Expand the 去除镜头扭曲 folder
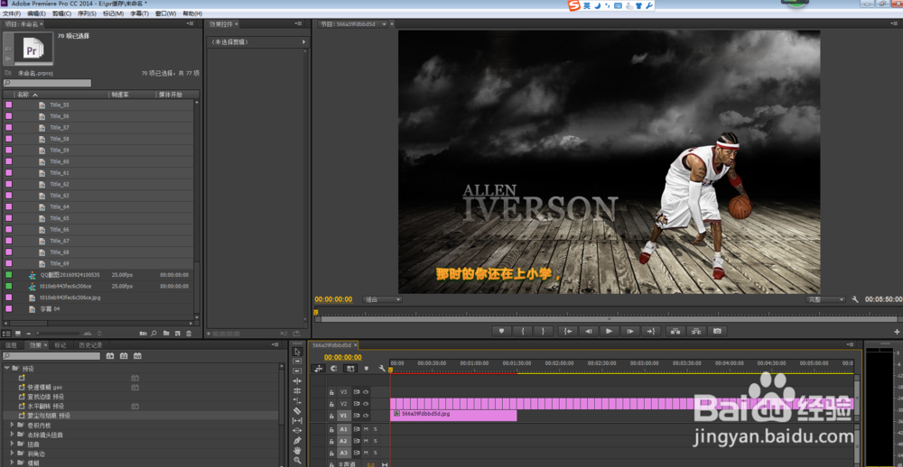 point(13,435)
